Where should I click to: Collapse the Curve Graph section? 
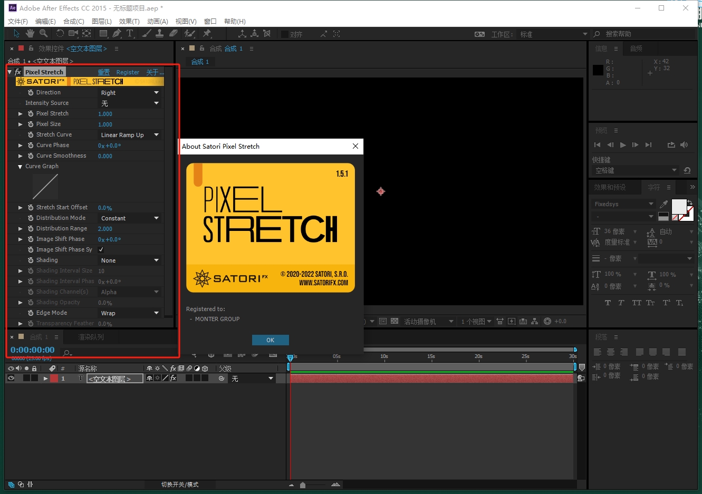tap(20, 167)
